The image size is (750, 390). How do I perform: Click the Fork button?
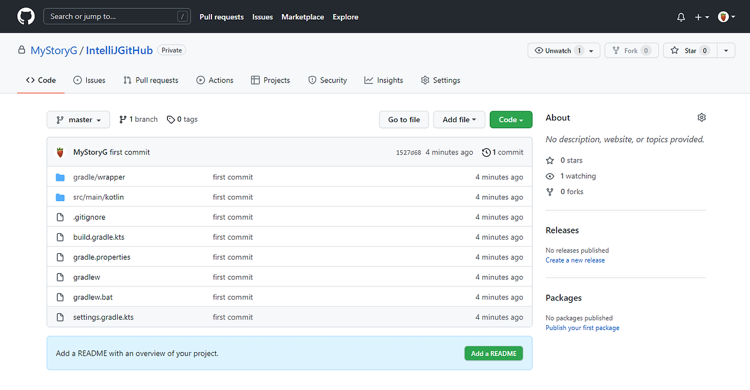632,51
